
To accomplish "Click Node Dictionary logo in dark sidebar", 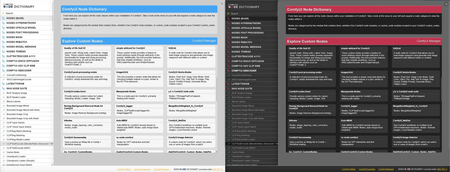I will pos(244,6).
